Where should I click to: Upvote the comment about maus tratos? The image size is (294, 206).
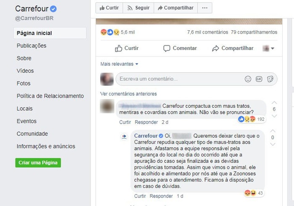(274, 103)
